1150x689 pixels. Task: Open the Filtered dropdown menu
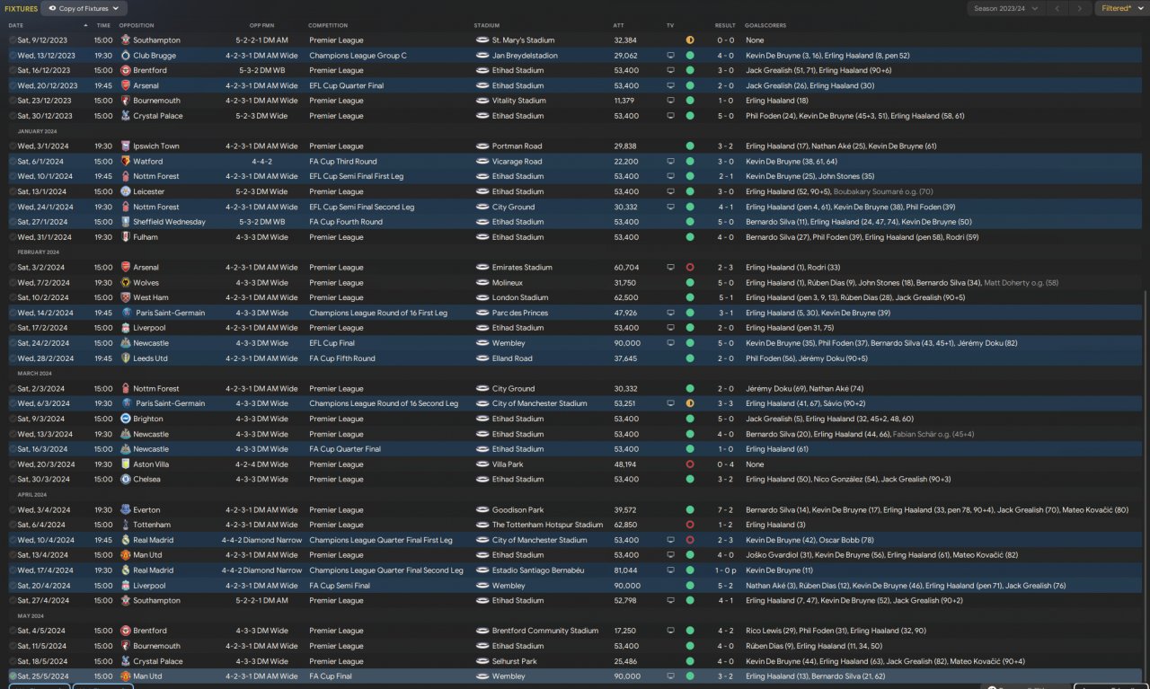tap(1121, 8)
